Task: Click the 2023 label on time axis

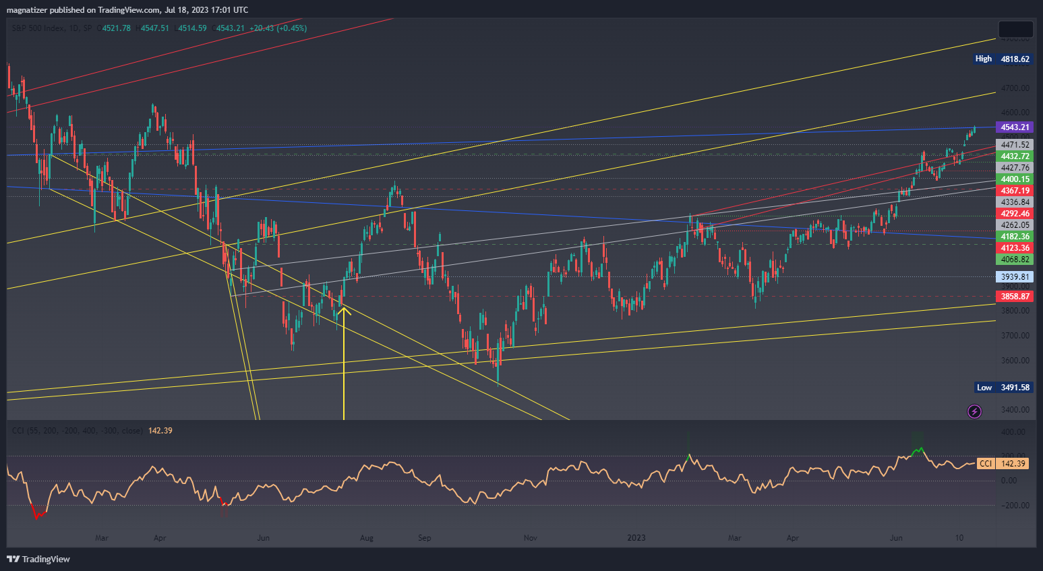Action: click(x=636, y=538)
